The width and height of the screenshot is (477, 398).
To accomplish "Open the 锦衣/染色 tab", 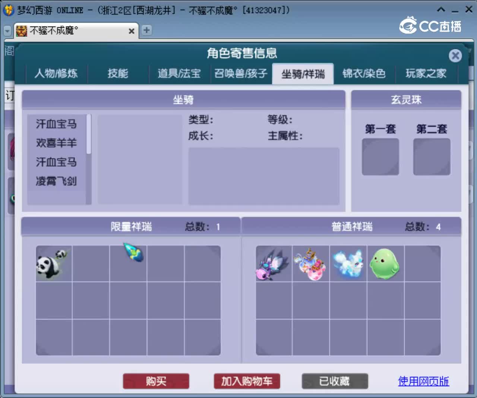I will [364, 73].
